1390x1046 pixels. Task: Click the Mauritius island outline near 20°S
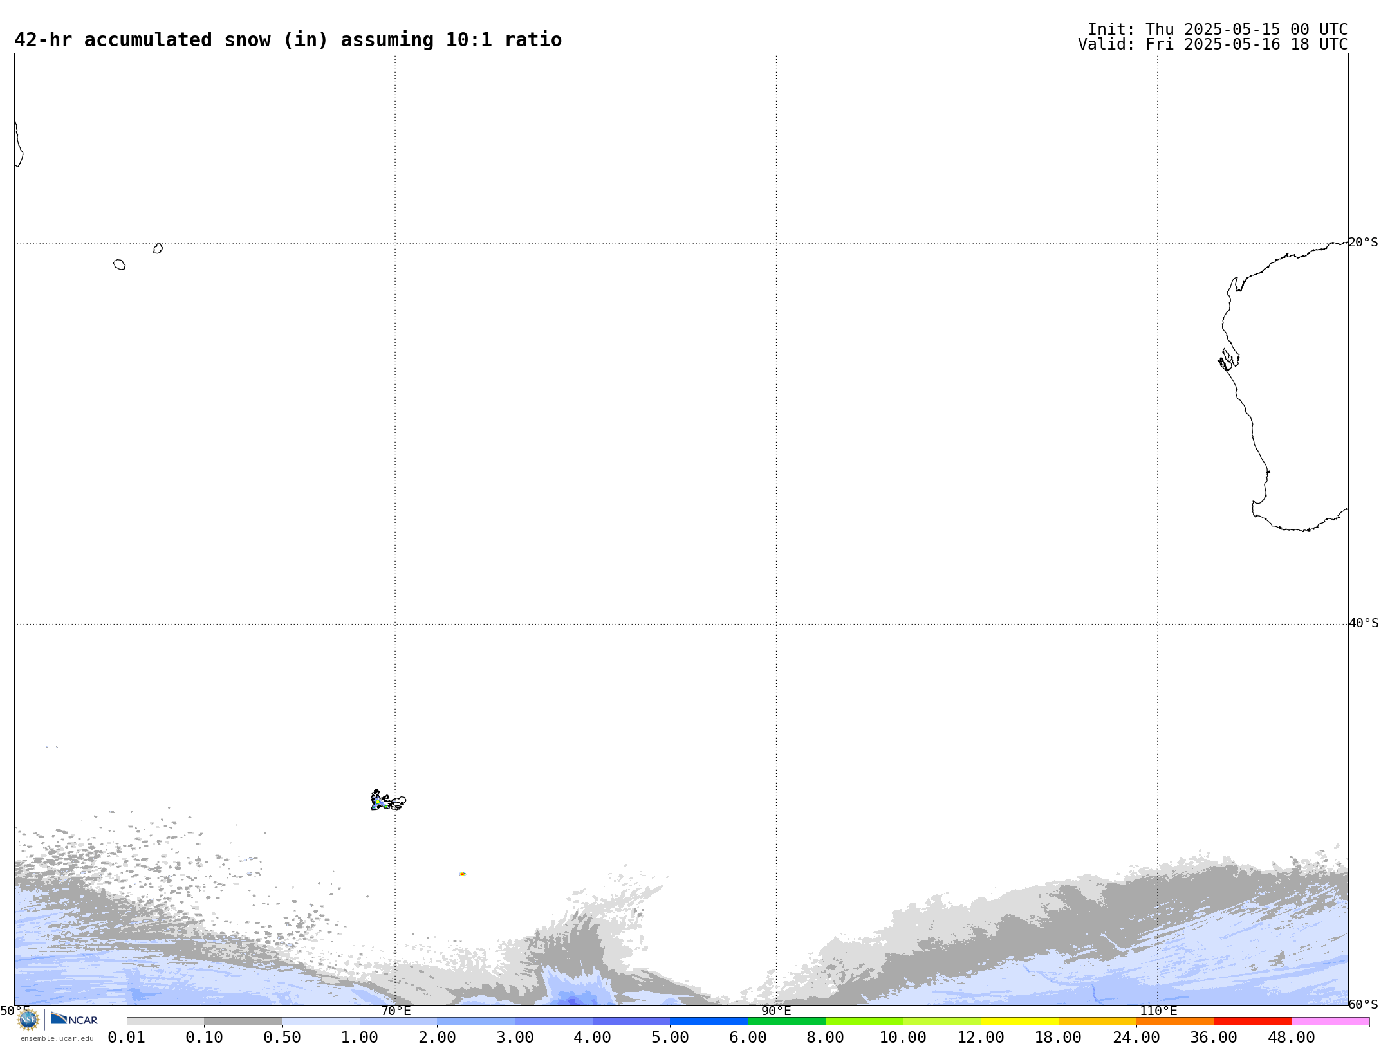(x=158, y=248)
